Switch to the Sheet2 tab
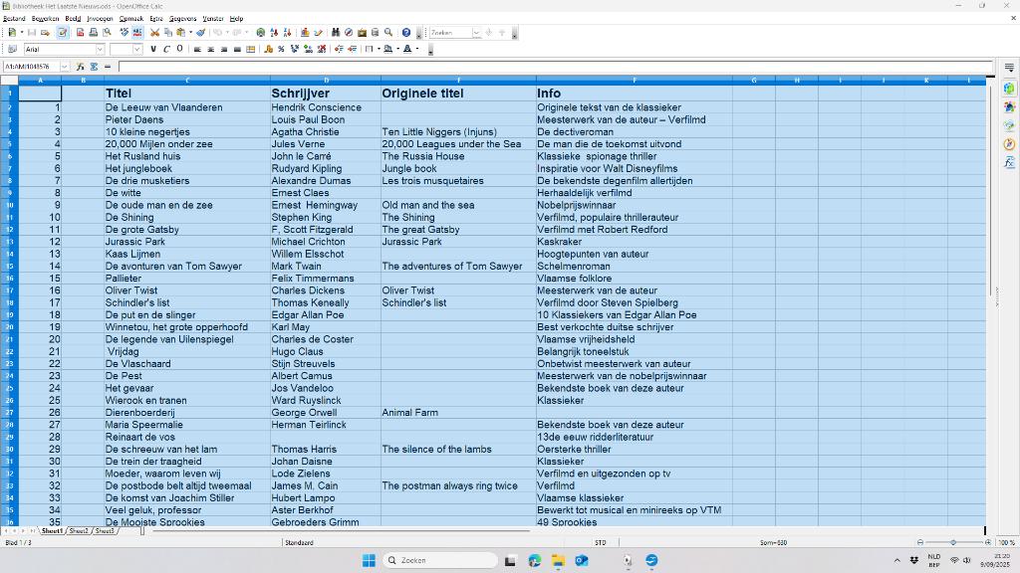The width and height of the screenshot is (1020, 573). [78, 531]
